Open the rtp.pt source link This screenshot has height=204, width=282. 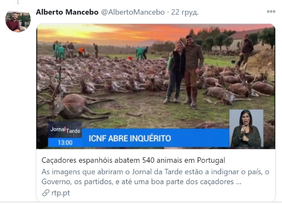coord(60,193)
